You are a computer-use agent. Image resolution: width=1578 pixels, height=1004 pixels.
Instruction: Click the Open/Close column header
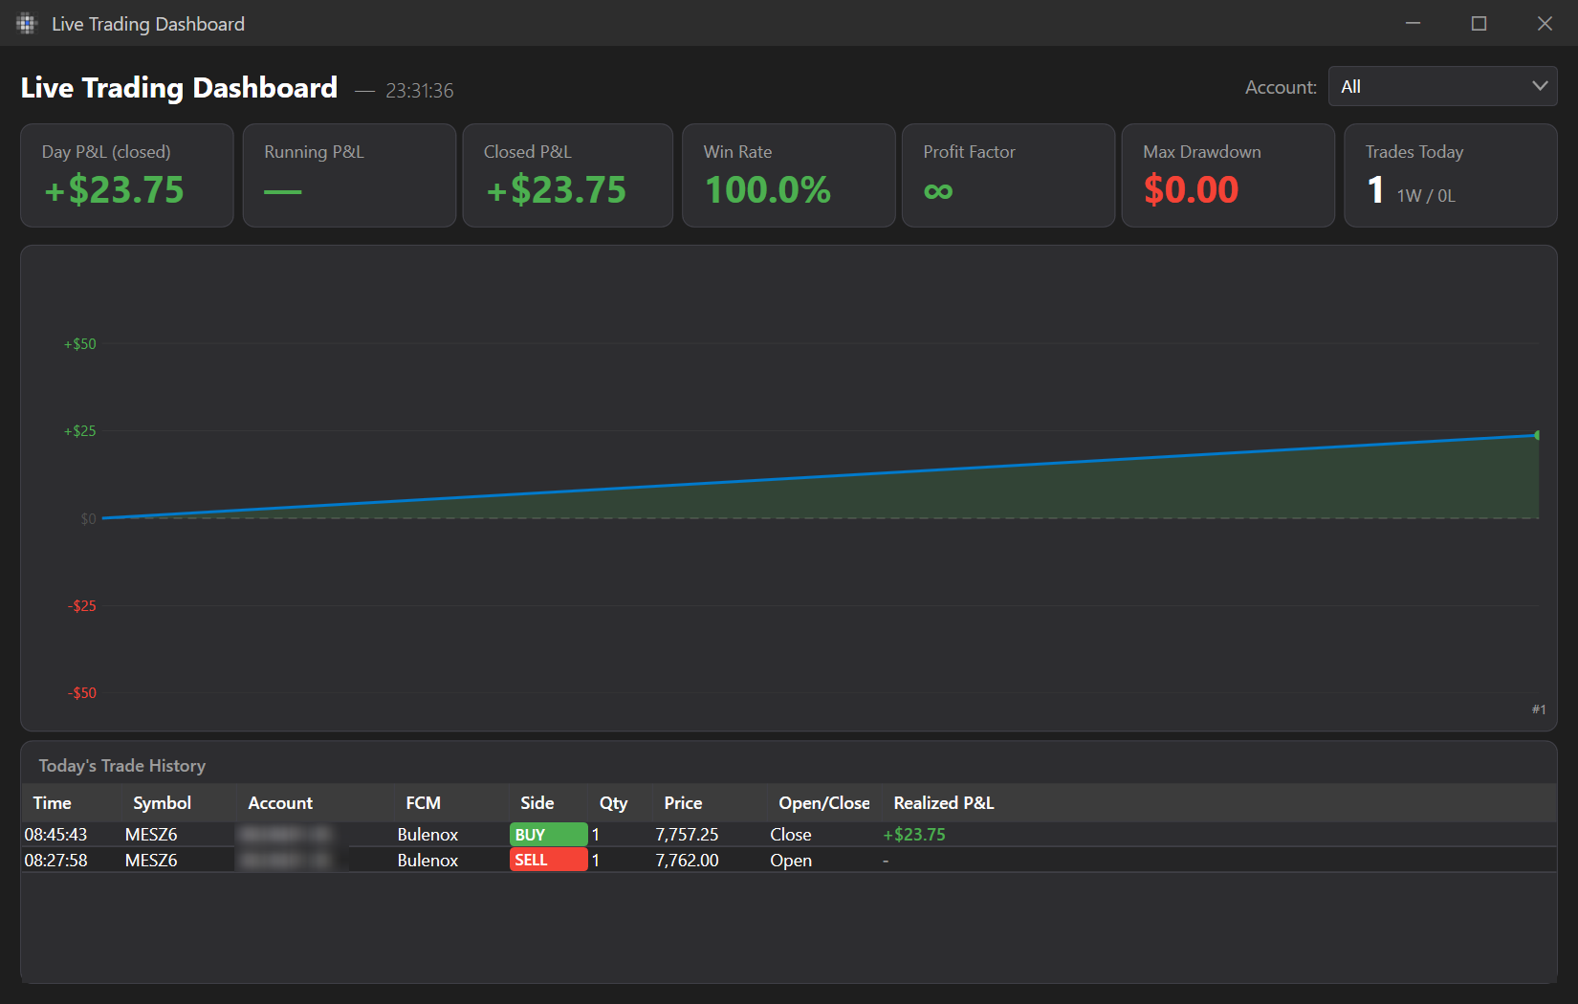point(824,803)
